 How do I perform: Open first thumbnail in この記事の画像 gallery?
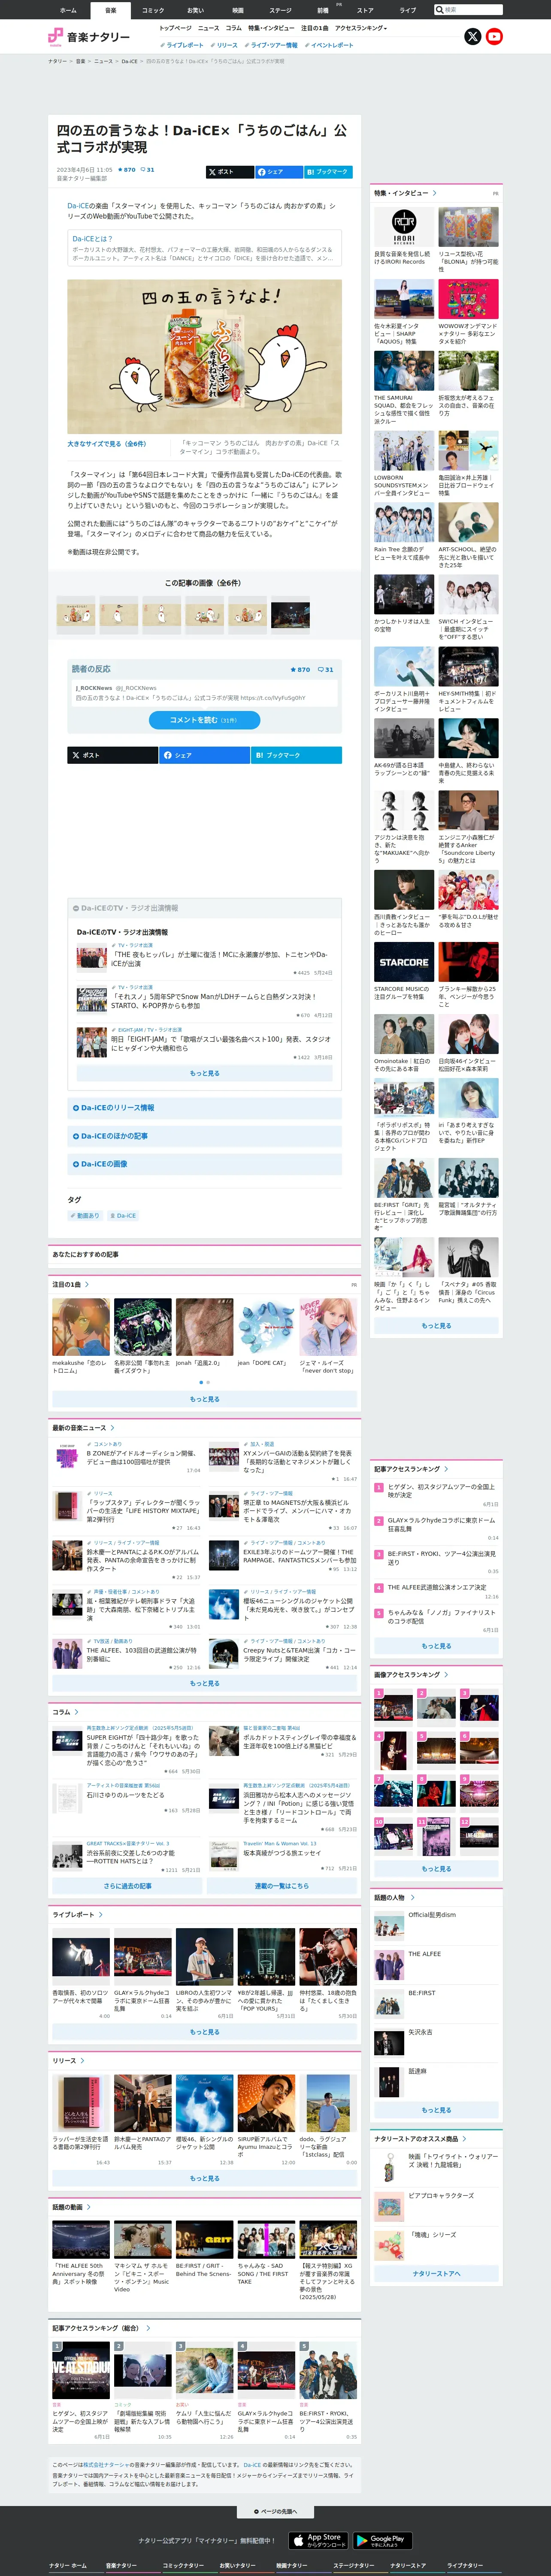[x=75, y=614]
